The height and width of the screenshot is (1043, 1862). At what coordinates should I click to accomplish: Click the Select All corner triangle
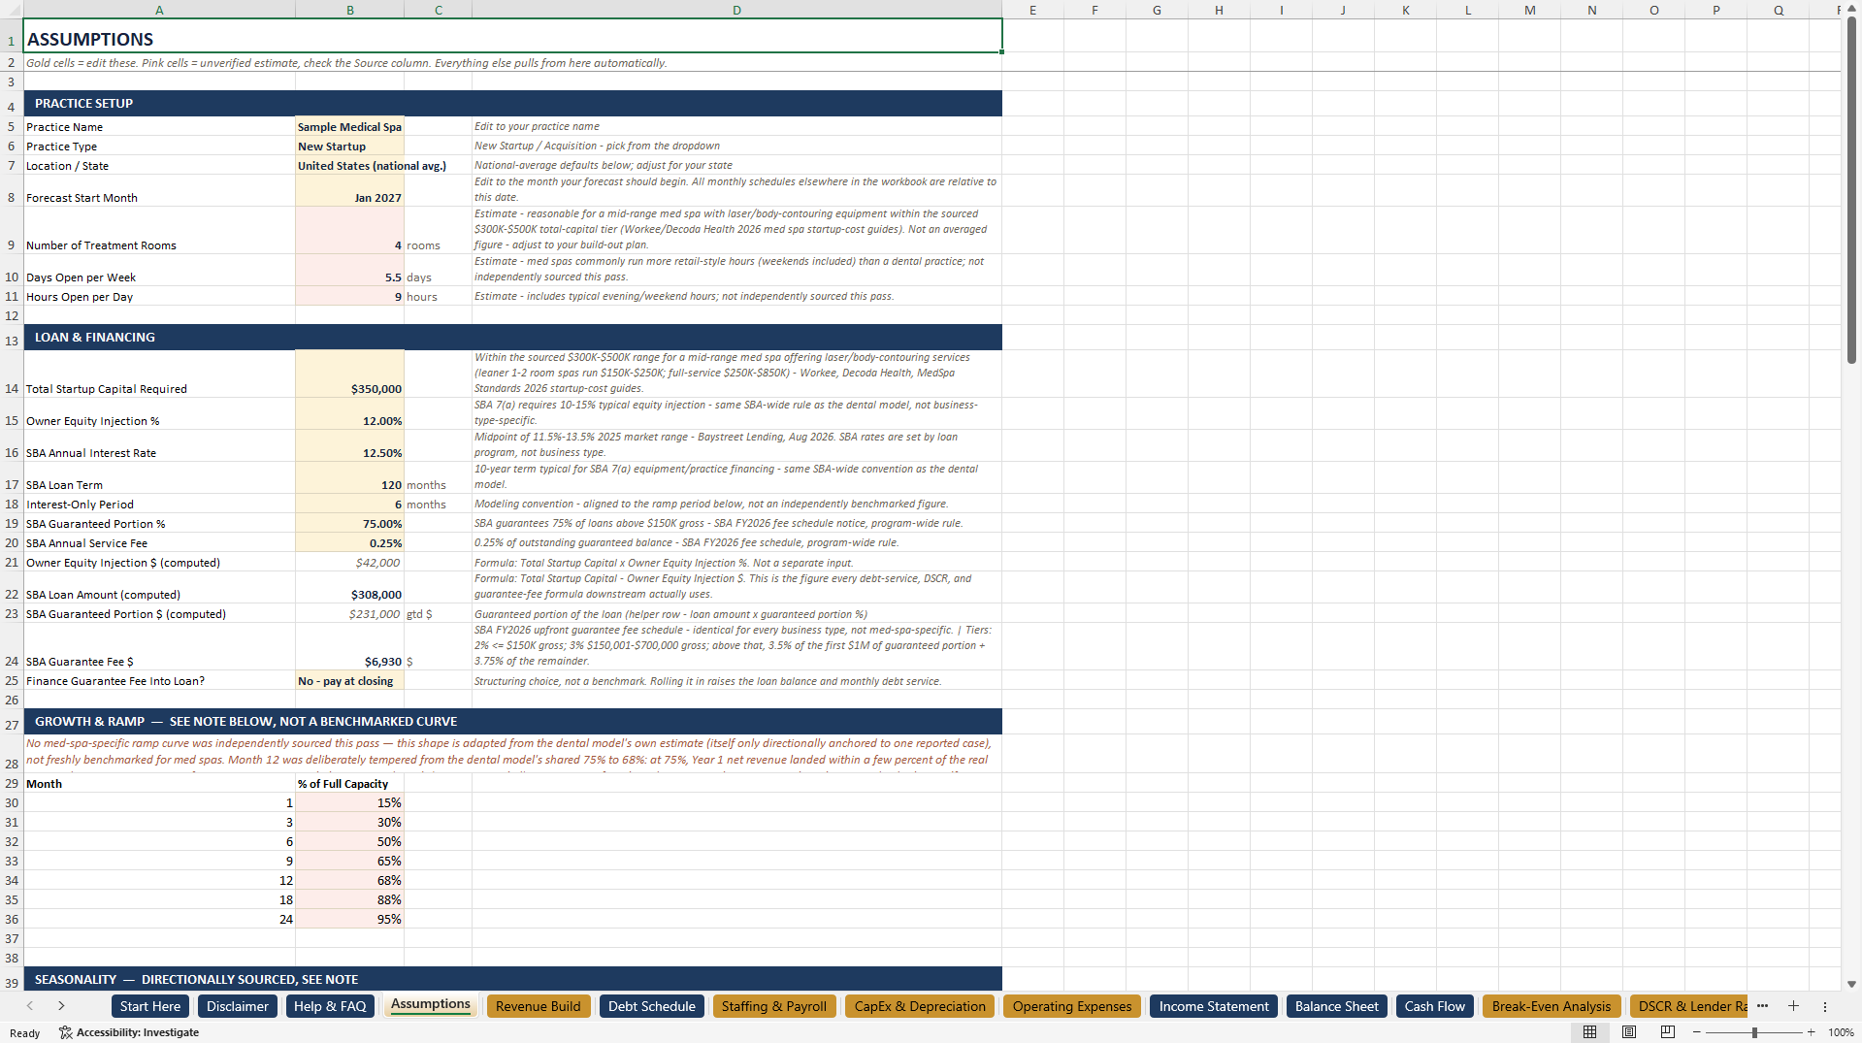click(x=12, y=10)
